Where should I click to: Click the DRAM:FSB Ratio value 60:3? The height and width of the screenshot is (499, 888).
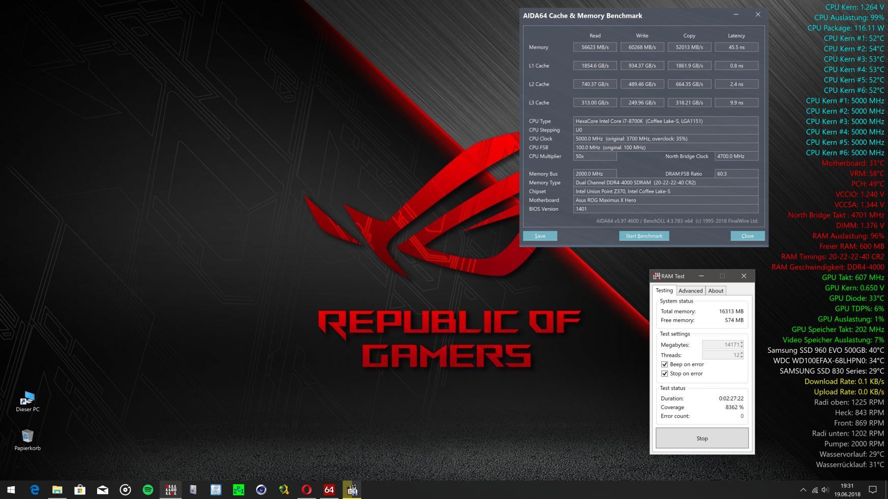tap(737, 174)
